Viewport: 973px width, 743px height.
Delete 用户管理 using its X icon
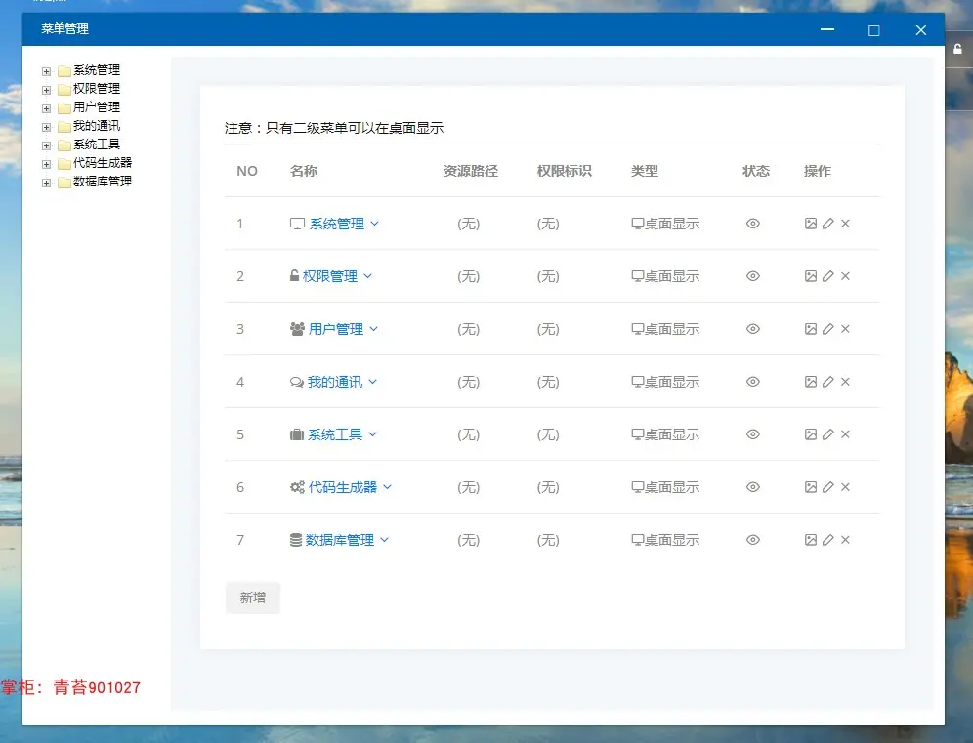845,329
